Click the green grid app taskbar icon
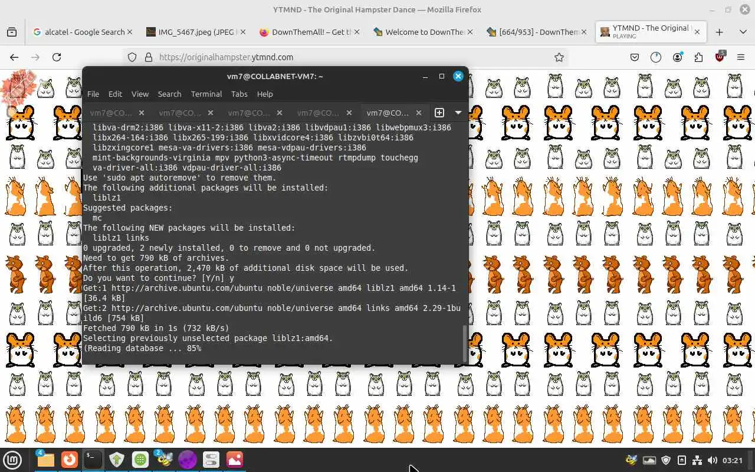Screen dimensions: 755x472 (x=140, y=460)
